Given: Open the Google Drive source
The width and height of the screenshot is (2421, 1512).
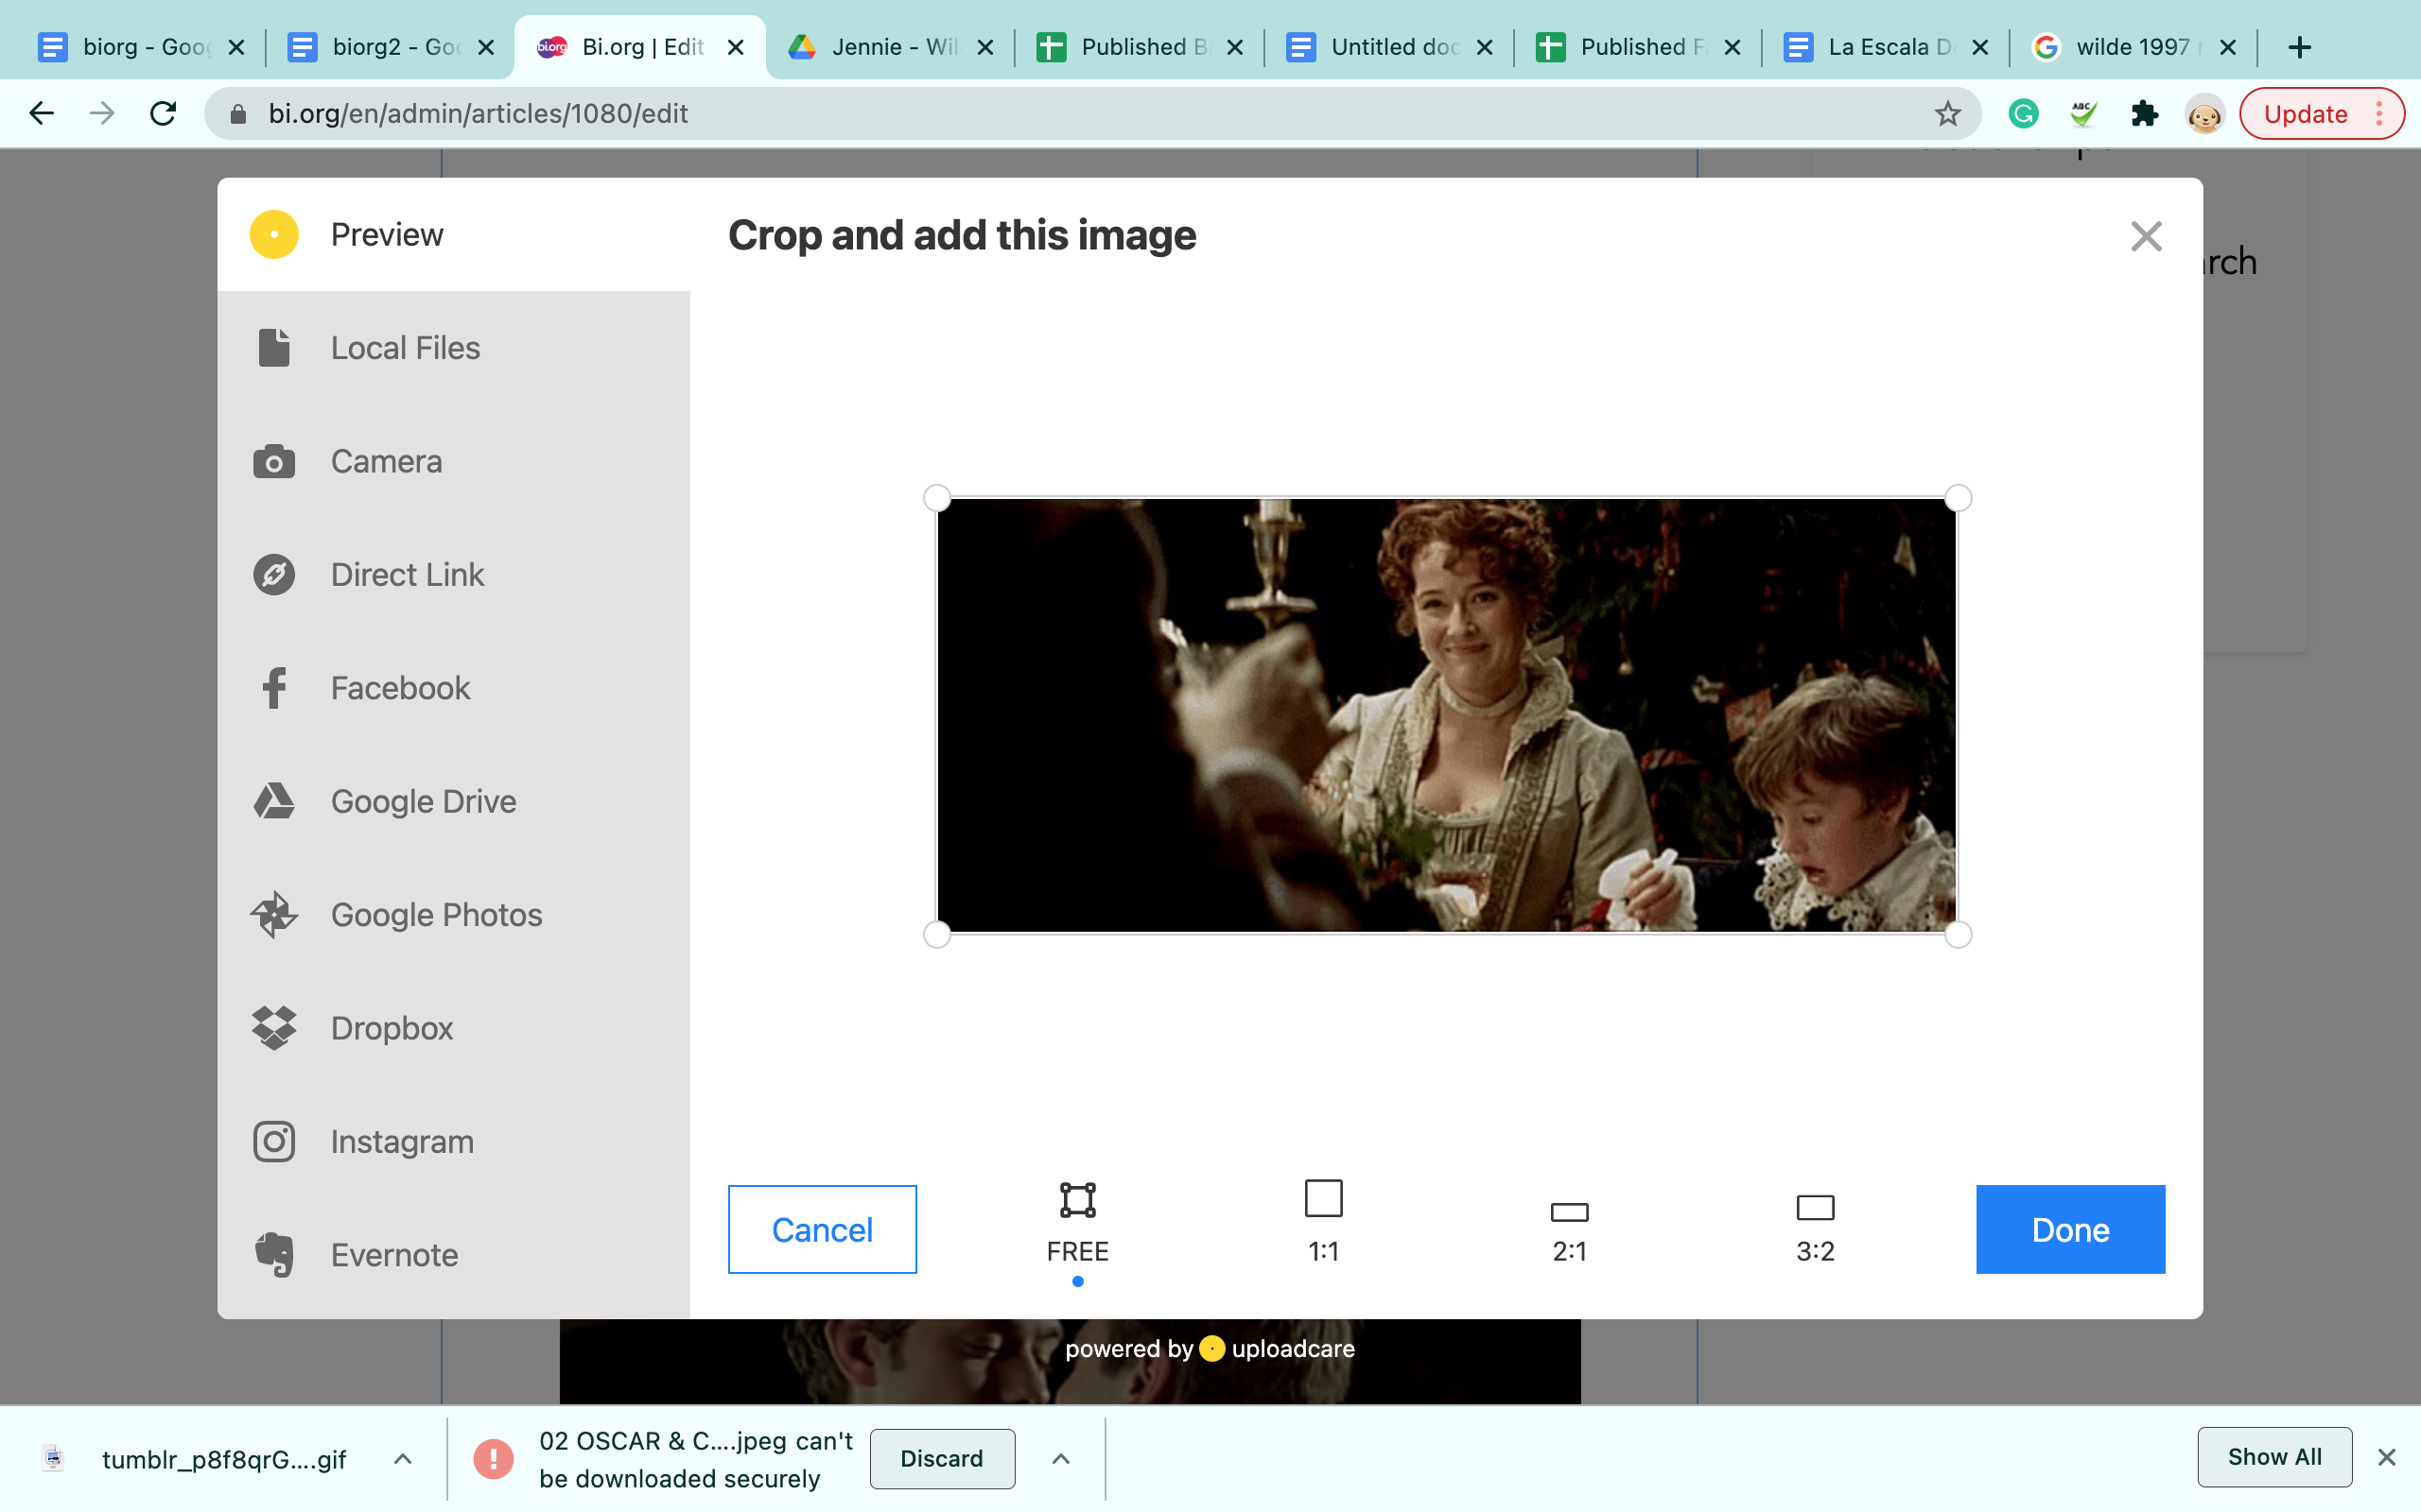Looking at the screenshot, I should pyautogui.click(x=422, y=801).
